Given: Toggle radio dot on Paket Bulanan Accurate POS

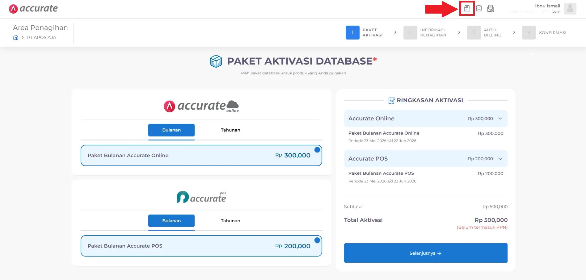Looking at the screenshot, I should click(x=317, y=240).
